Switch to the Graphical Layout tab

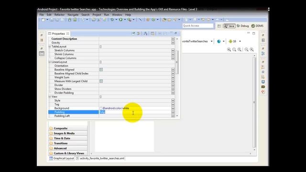pos(62,158)
